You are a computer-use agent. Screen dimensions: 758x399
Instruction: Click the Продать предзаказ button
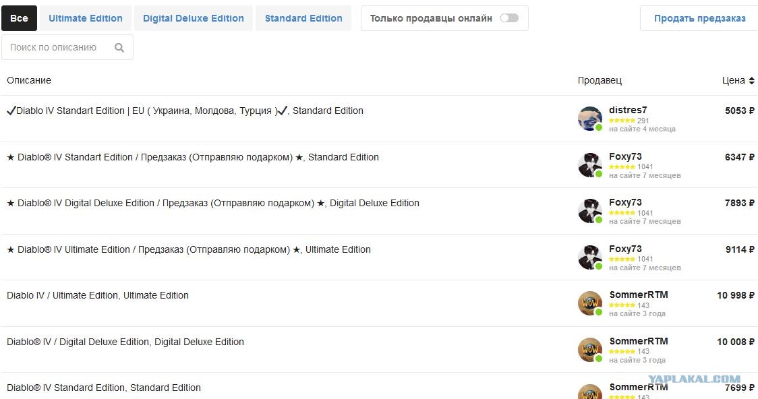coord(699,18)
